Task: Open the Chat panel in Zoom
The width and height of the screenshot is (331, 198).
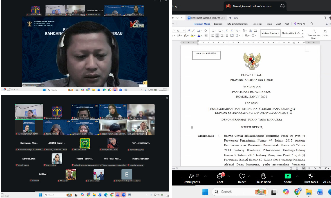Action: coord(220,178)
